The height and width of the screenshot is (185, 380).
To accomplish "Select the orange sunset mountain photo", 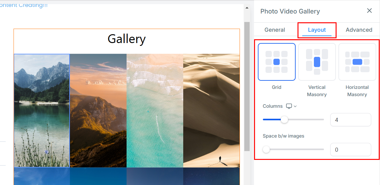I will click(x=98, y=111).
